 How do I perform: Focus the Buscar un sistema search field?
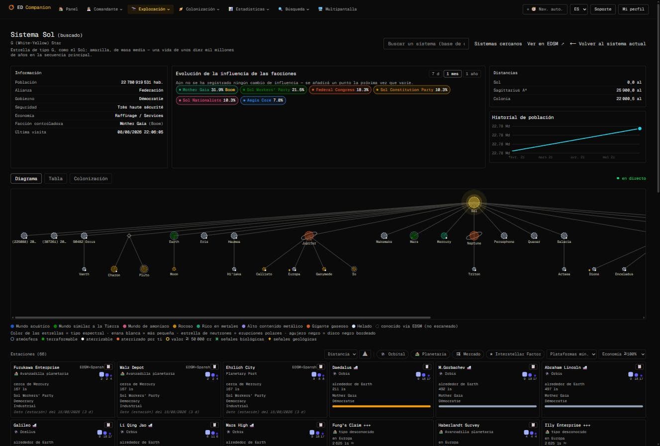tap(426, 44)
